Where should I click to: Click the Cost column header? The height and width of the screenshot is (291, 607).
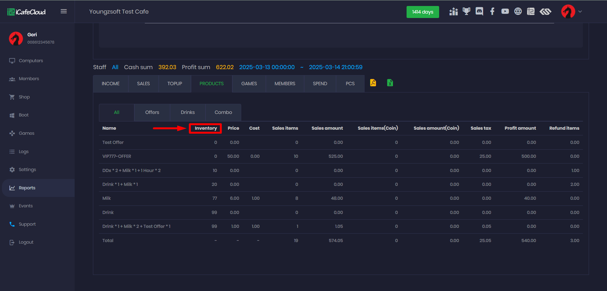click(x=254, y=128)
